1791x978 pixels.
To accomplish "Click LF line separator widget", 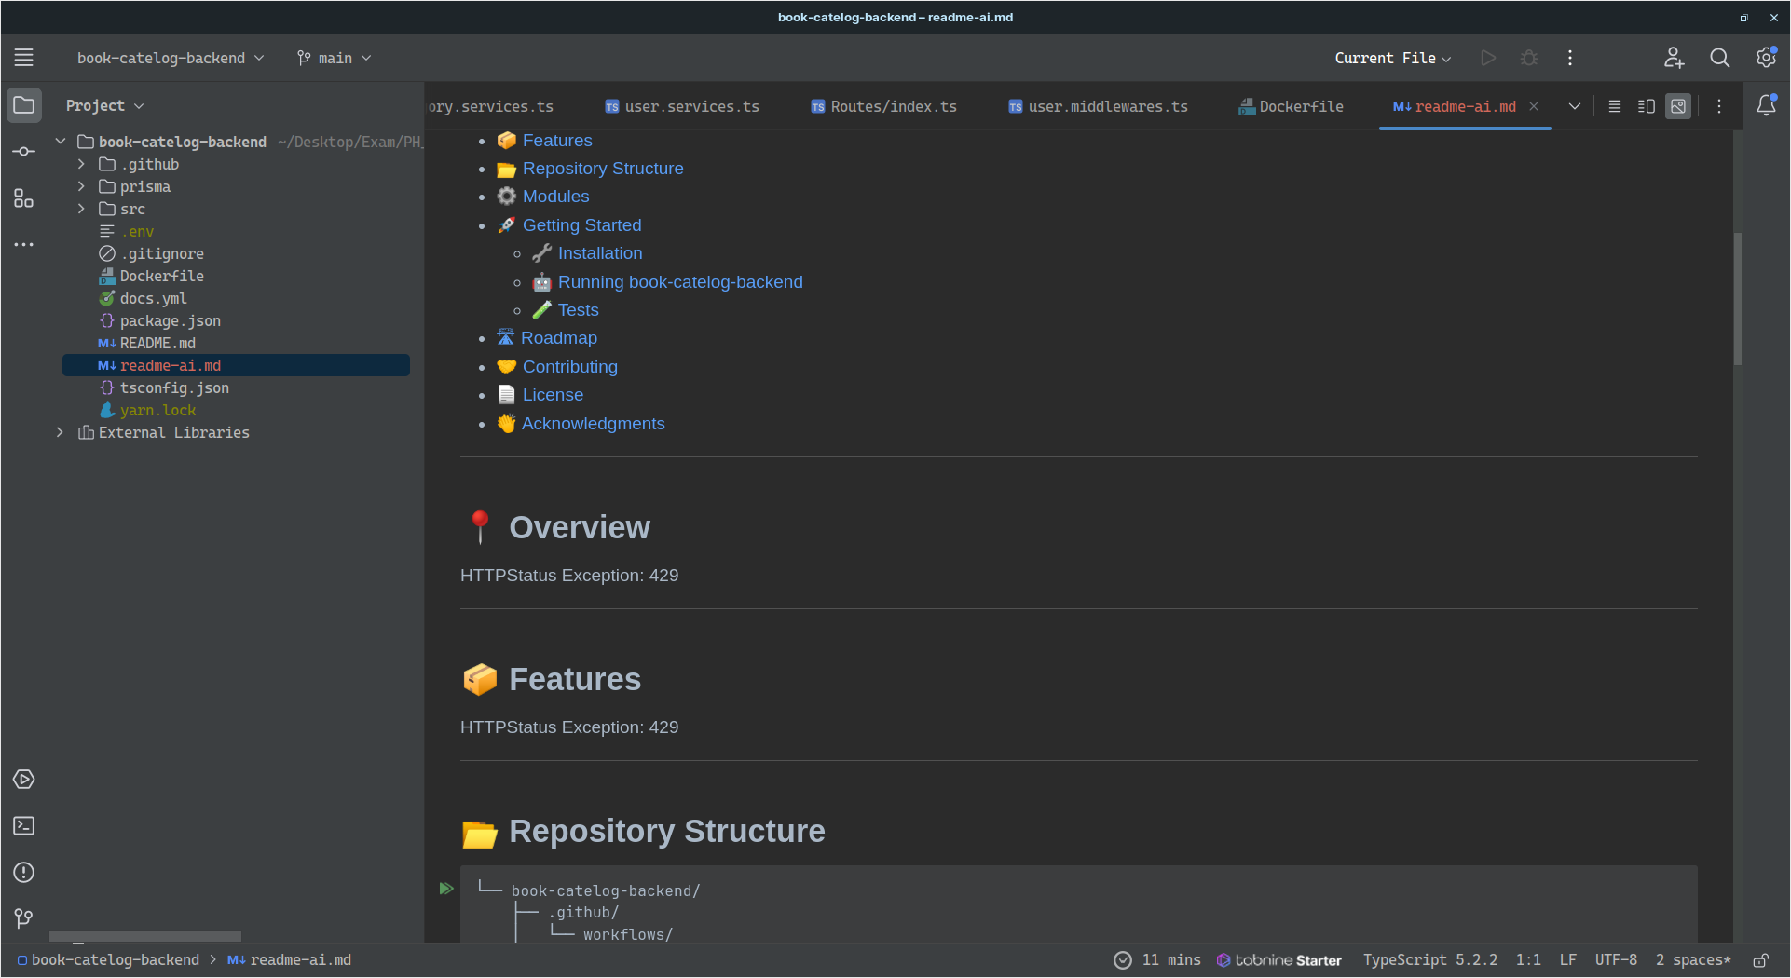I will point(1568,960).
